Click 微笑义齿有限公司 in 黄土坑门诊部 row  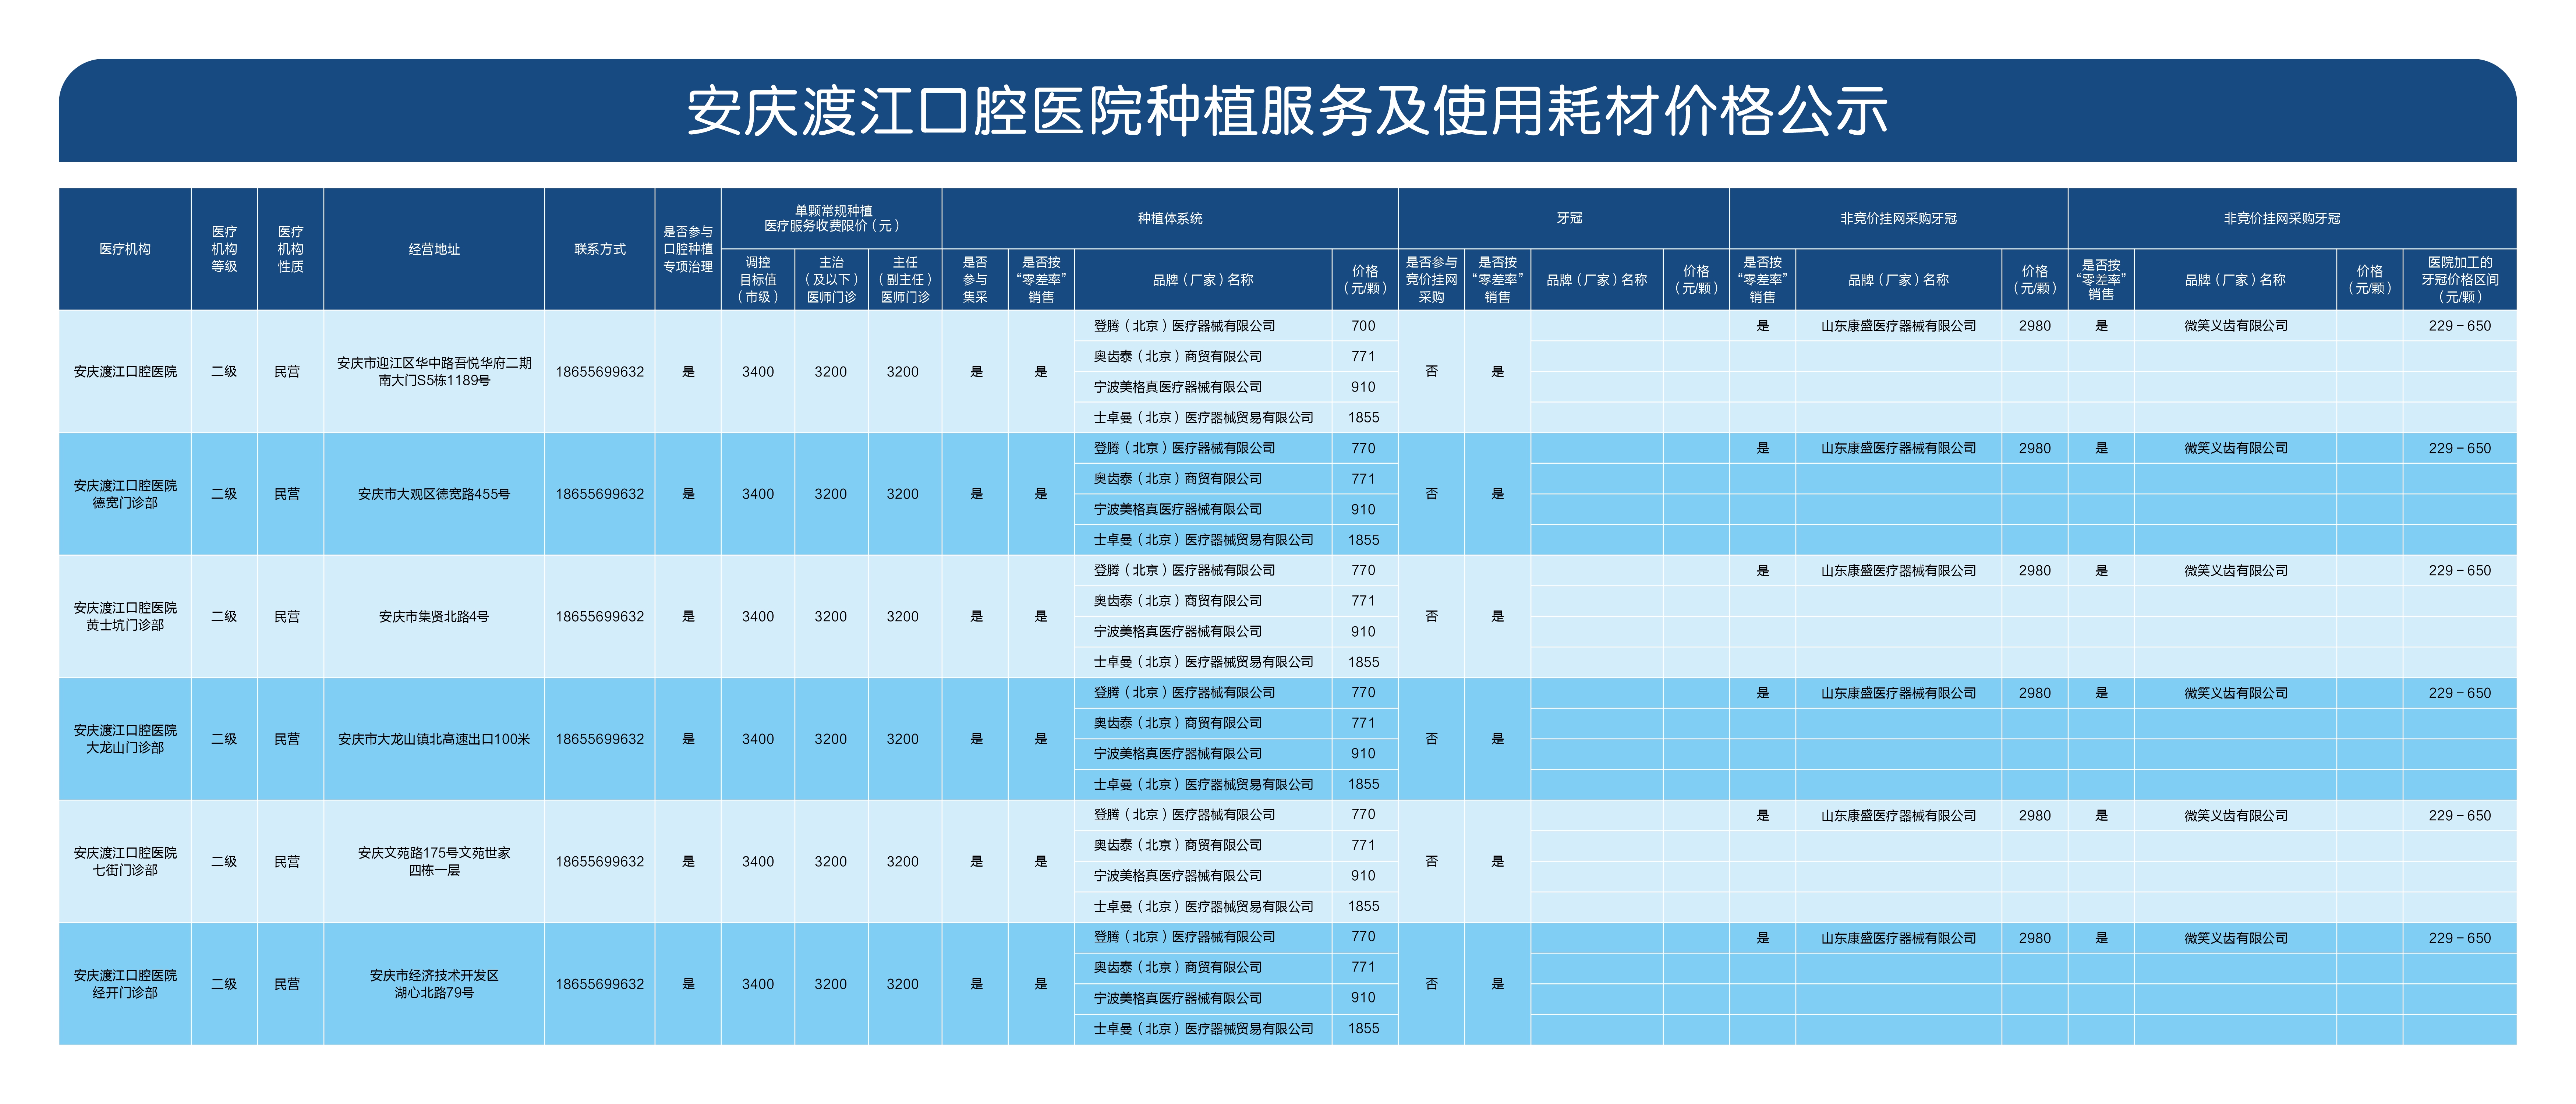click(x=2236, y=571)
